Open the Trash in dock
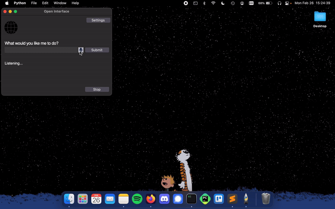Screen dimensions: 335x209 pos(266,199)
